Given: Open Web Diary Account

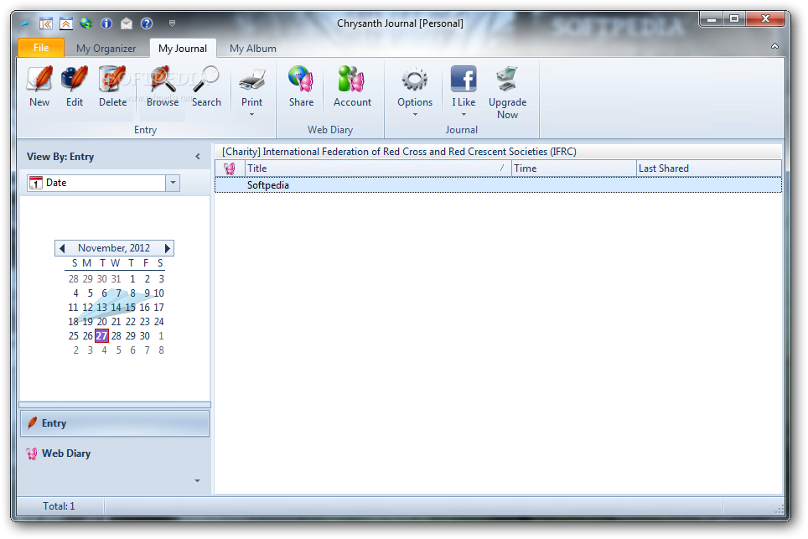Looking at the screenshot, I should click(x=352, y=86).
